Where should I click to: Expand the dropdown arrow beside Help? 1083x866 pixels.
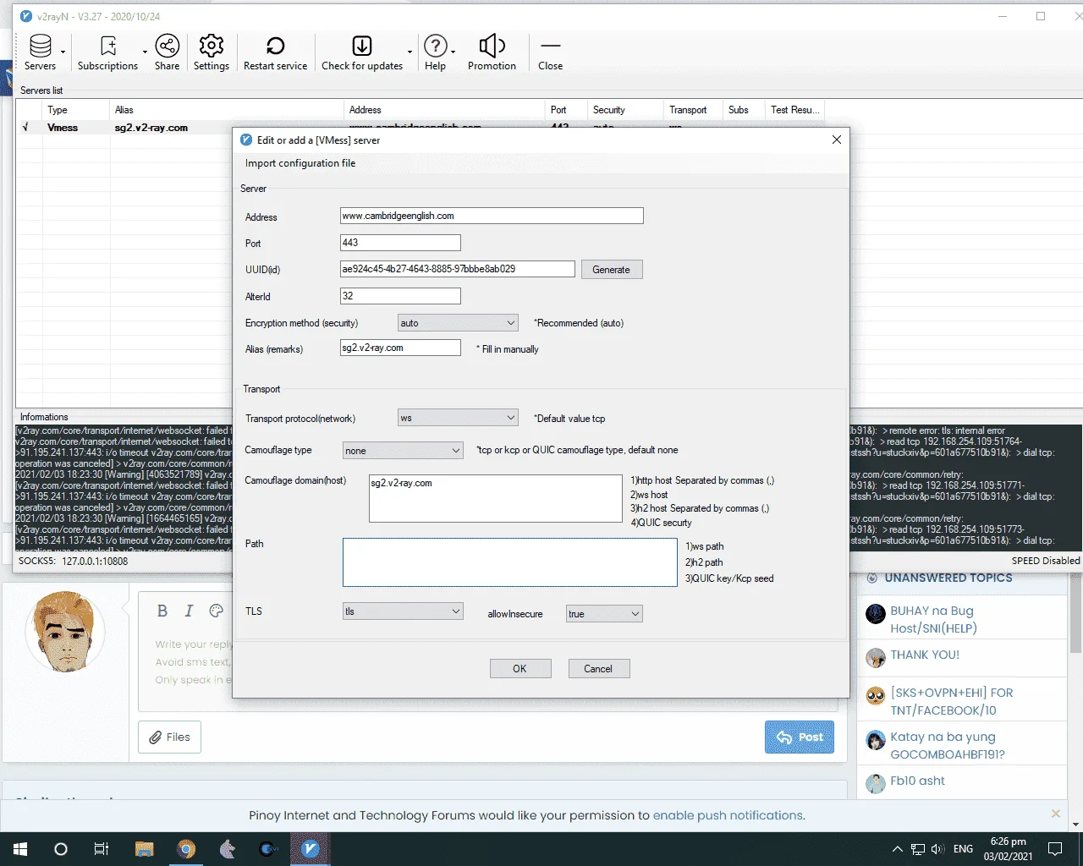pos(453,52)
